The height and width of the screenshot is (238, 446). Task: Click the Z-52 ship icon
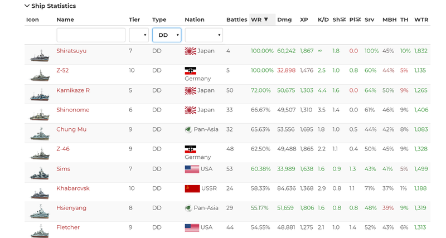click(x=40, y=75)
